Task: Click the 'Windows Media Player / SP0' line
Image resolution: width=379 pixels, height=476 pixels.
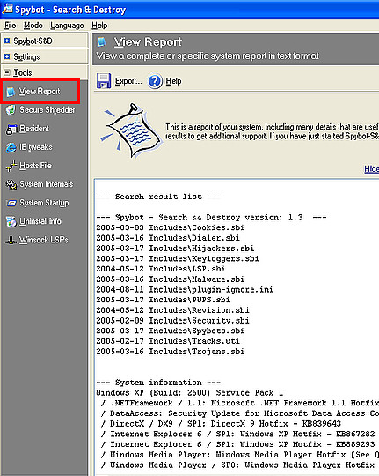Action: click(237, 465)
